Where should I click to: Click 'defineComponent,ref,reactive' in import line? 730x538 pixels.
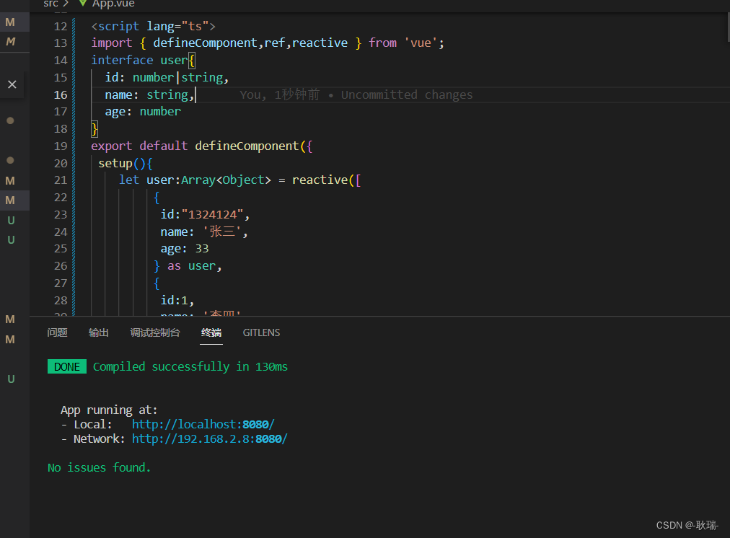(x=250, y=43)
